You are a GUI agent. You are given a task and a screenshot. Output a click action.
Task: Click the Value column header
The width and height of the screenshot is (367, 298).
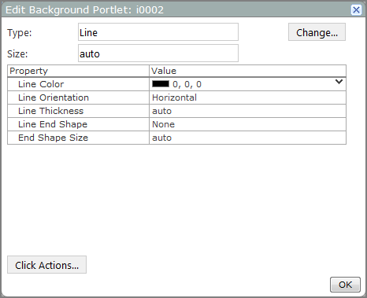tap(247, 71)
